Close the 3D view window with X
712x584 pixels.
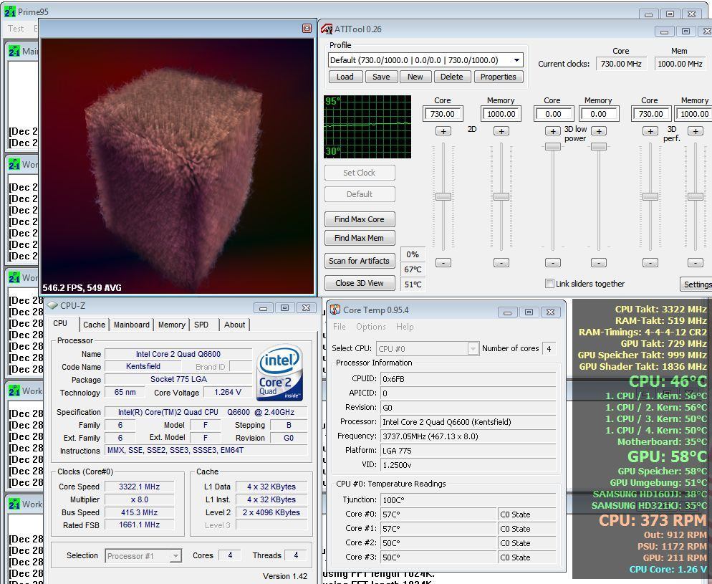307,29
